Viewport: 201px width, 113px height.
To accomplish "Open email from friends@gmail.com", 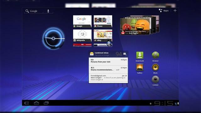I will (x=108, y=78).
